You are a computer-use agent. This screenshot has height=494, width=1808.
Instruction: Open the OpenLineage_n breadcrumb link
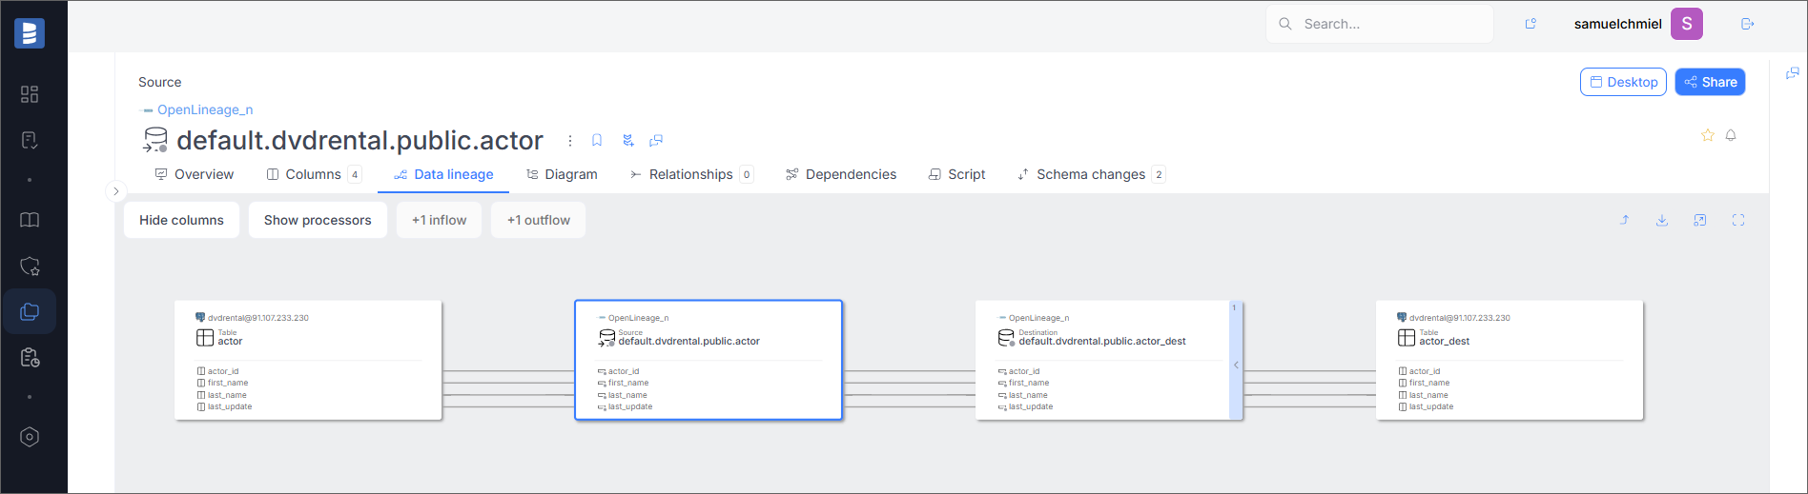(205, 109)
